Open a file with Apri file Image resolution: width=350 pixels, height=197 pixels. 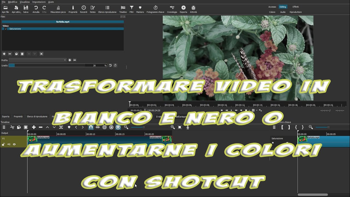(x=5, y=9)
